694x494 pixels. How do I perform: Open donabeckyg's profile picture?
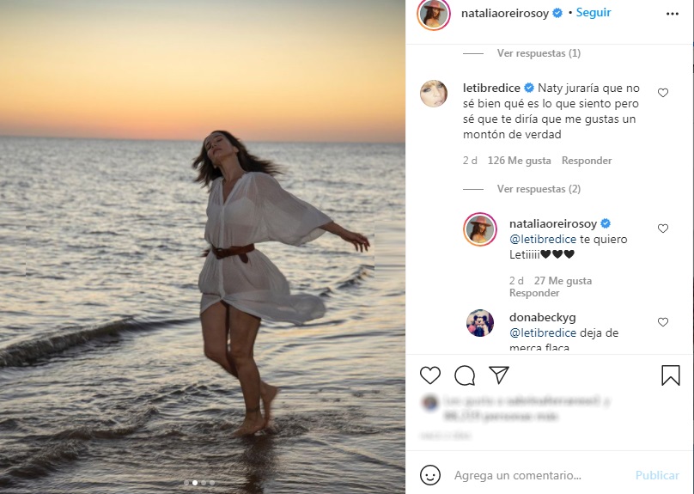coord(480,323)
